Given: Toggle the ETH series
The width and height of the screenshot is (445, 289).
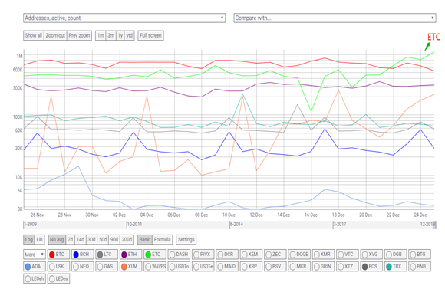Looking at the screenshot, I should click(x=131, y=255).
